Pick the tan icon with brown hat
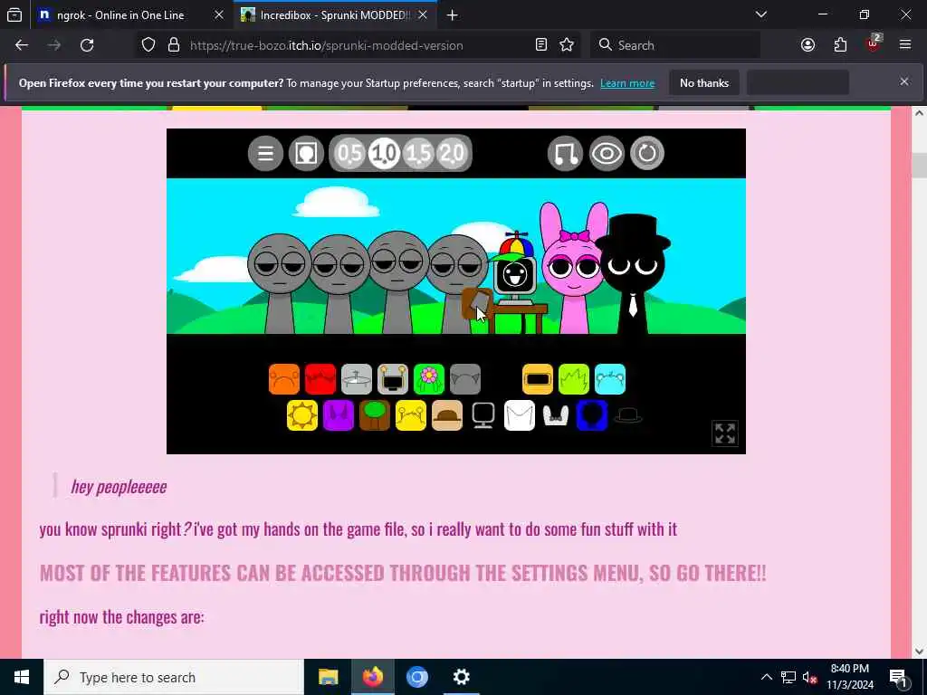927x695 pixels. click(x=447, y=415)
